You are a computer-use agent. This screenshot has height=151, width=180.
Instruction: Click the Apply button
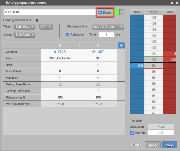tap(153, 145)
